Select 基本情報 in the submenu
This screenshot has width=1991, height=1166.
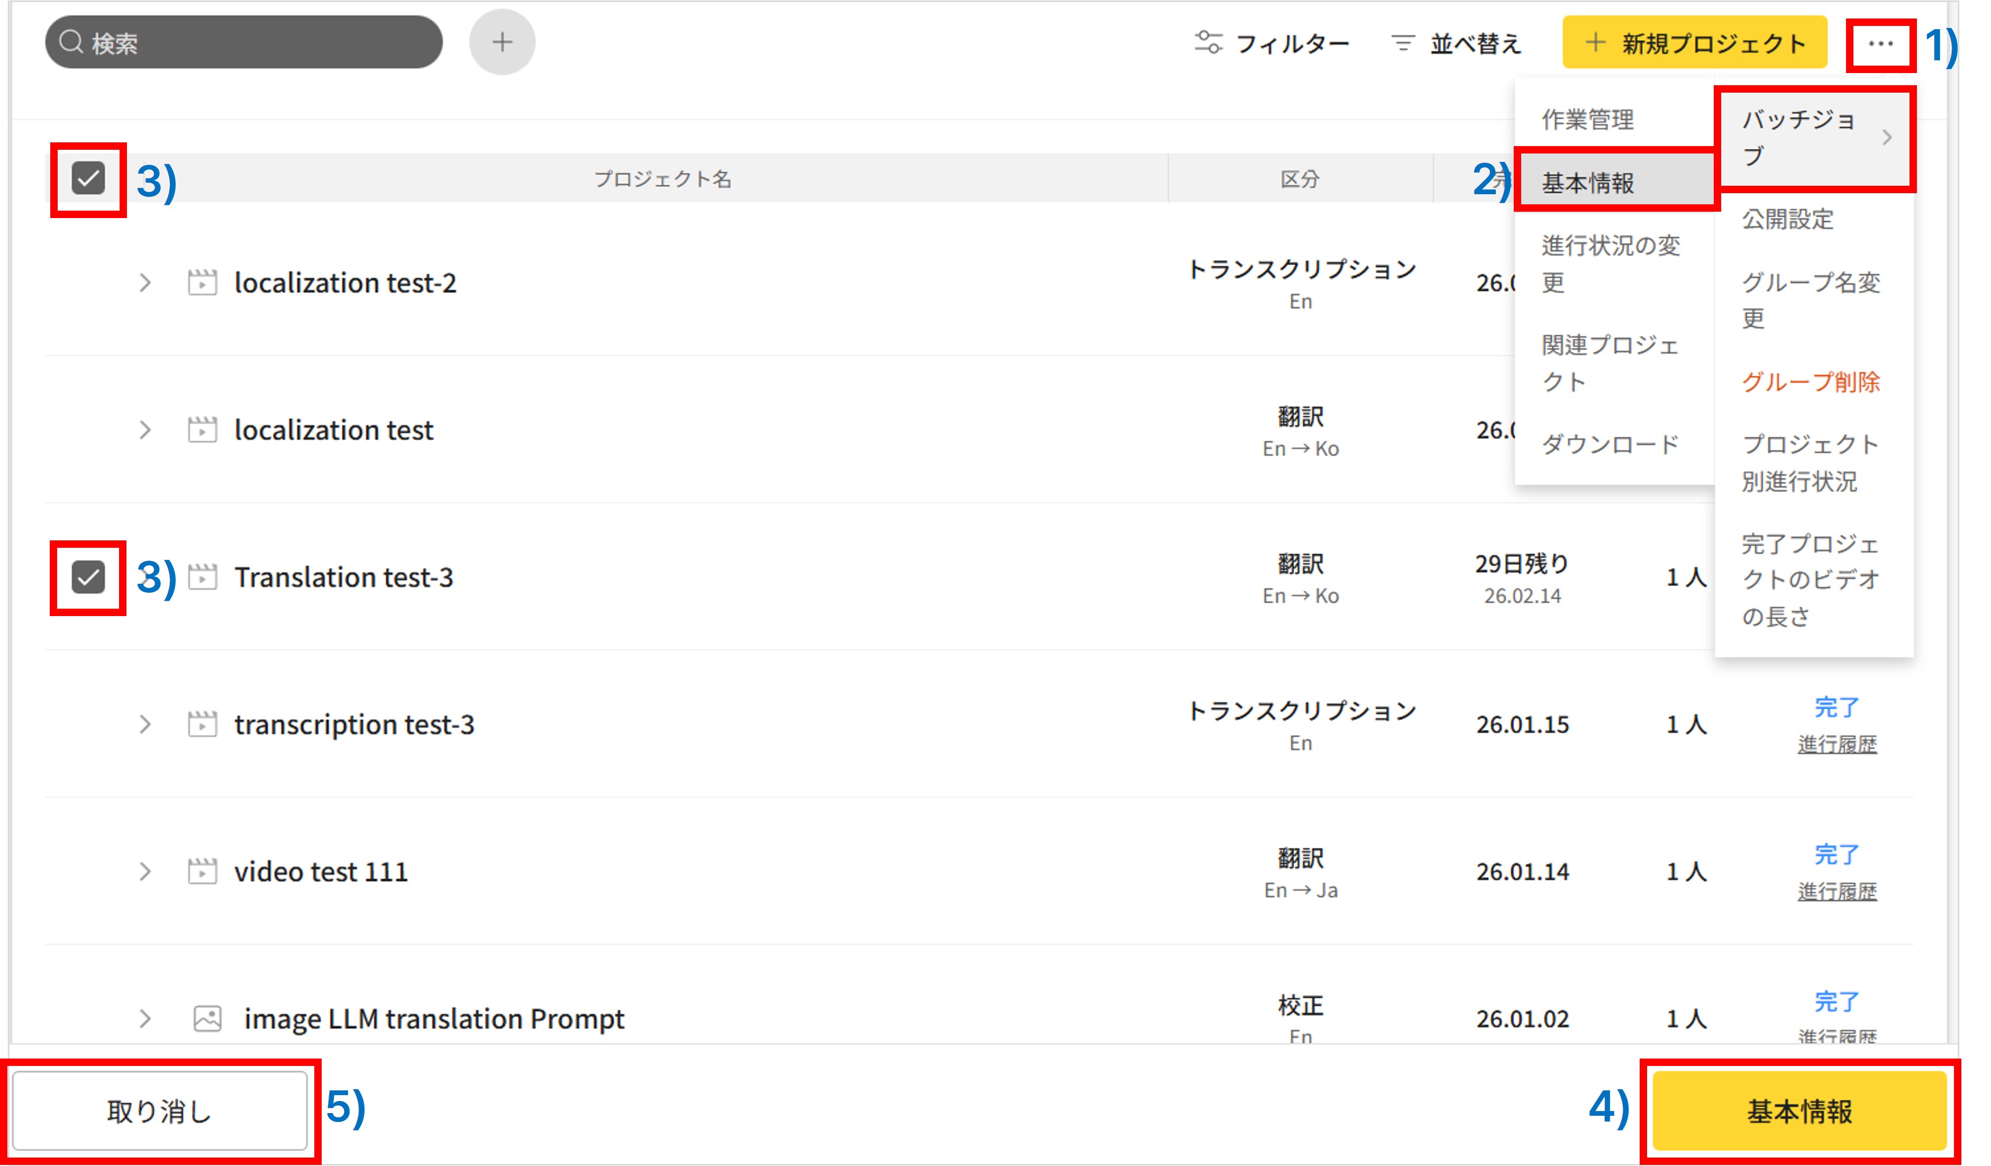point(1588,183)
